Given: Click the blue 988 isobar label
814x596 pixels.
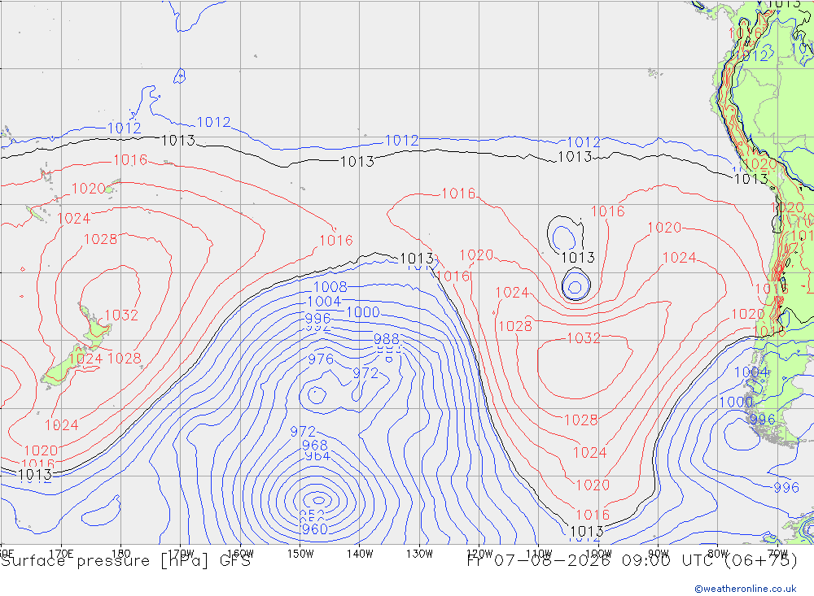Looking at the screenshot, I should coord(386,339).
